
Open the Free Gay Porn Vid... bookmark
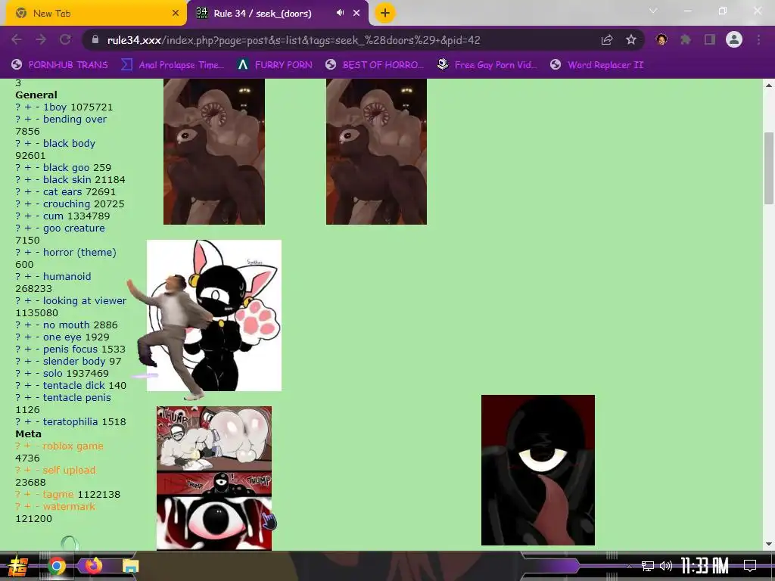click(x=487, y=65)
